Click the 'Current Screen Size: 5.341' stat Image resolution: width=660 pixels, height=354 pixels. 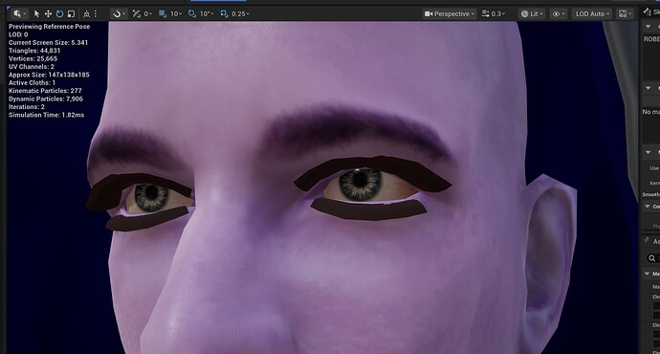[49, 42]
